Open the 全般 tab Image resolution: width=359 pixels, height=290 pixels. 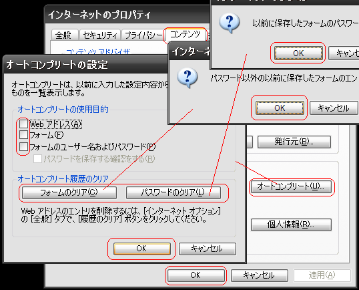tap(63, 35)
